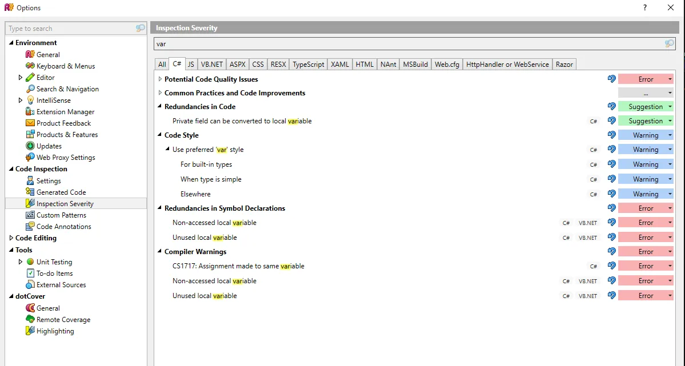The width and height of the screenshot is (685, 366).
Task: Select Non-accessed local variable under Redundancies in Symbol Declarations
Action: coord(214,223)
